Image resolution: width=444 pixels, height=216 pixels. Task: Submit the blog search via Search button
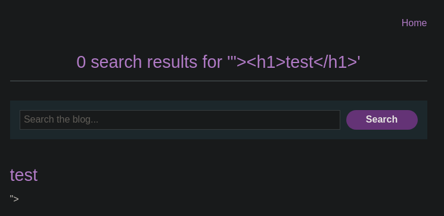click(381, 120)
